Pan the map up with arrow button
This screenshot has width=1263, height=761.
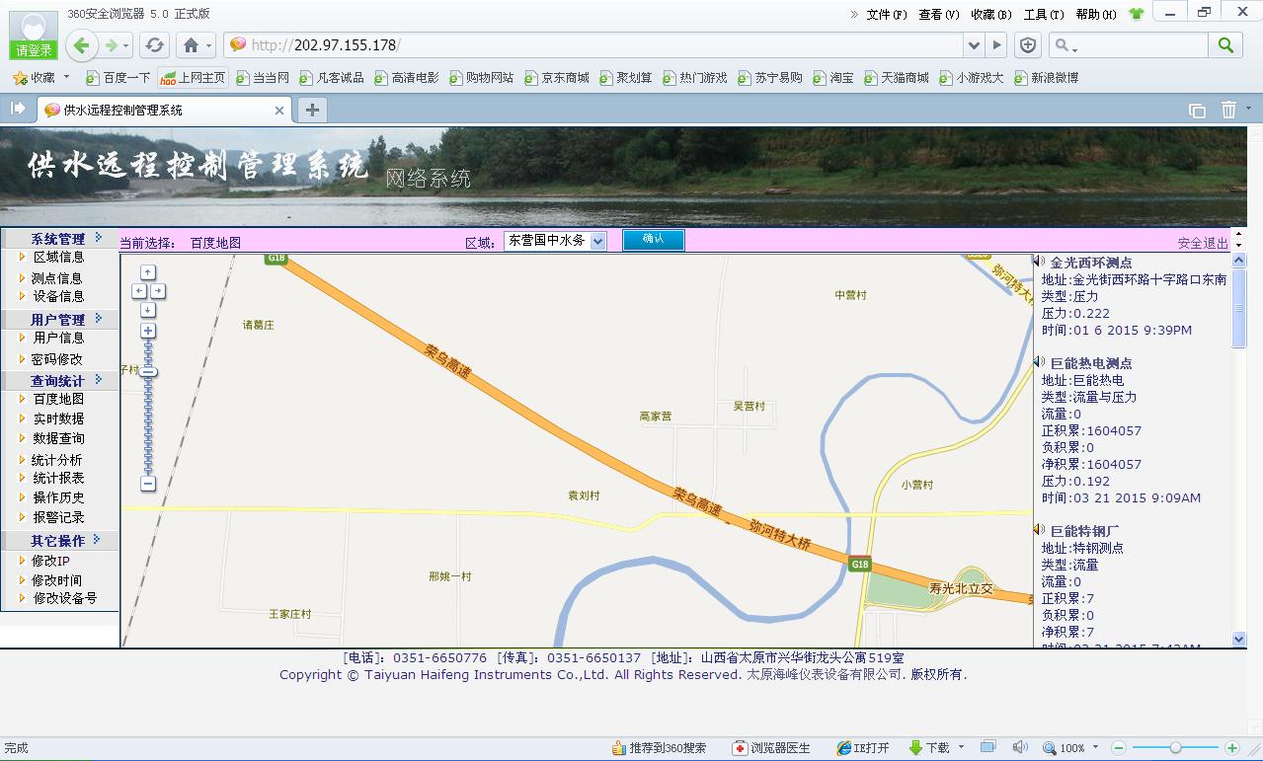(148, 272)
